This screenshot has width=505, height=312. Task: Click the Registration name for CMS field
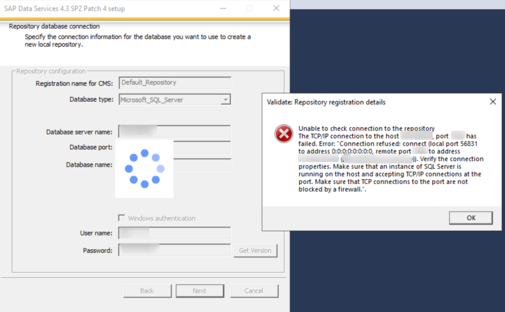click(175, 83)
